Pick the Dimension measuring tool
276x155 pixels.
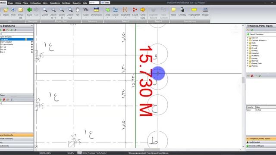[x=96, y=12]
